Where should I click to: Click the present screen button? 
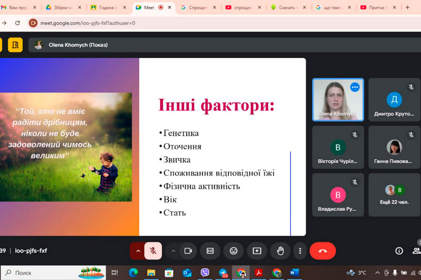[257, 251]
